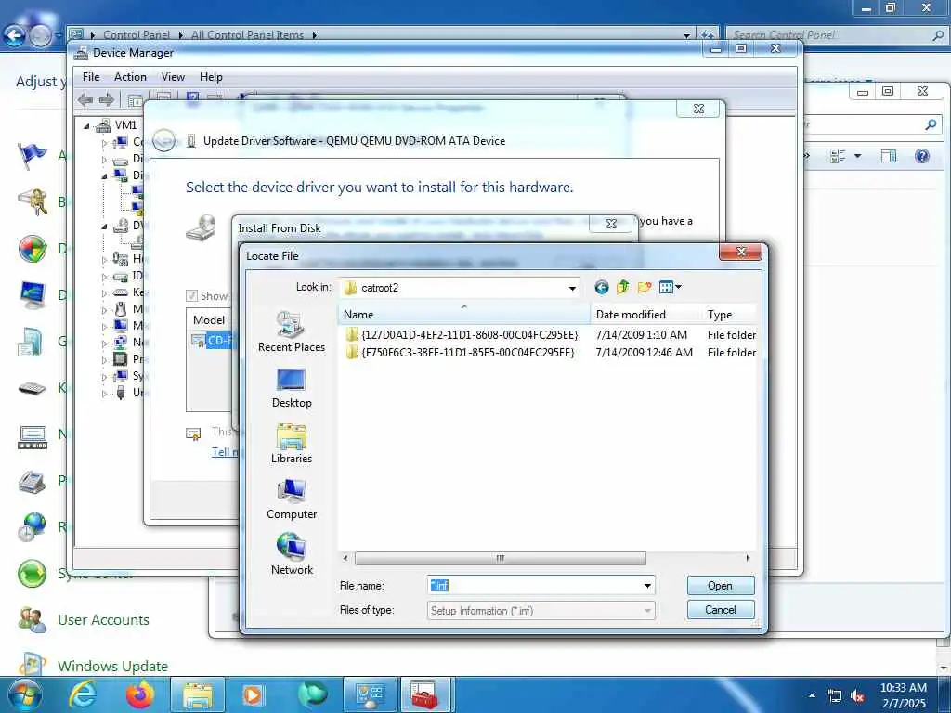951x713 pixels.
Task: Go up one folder level
Action: point(622,288)
